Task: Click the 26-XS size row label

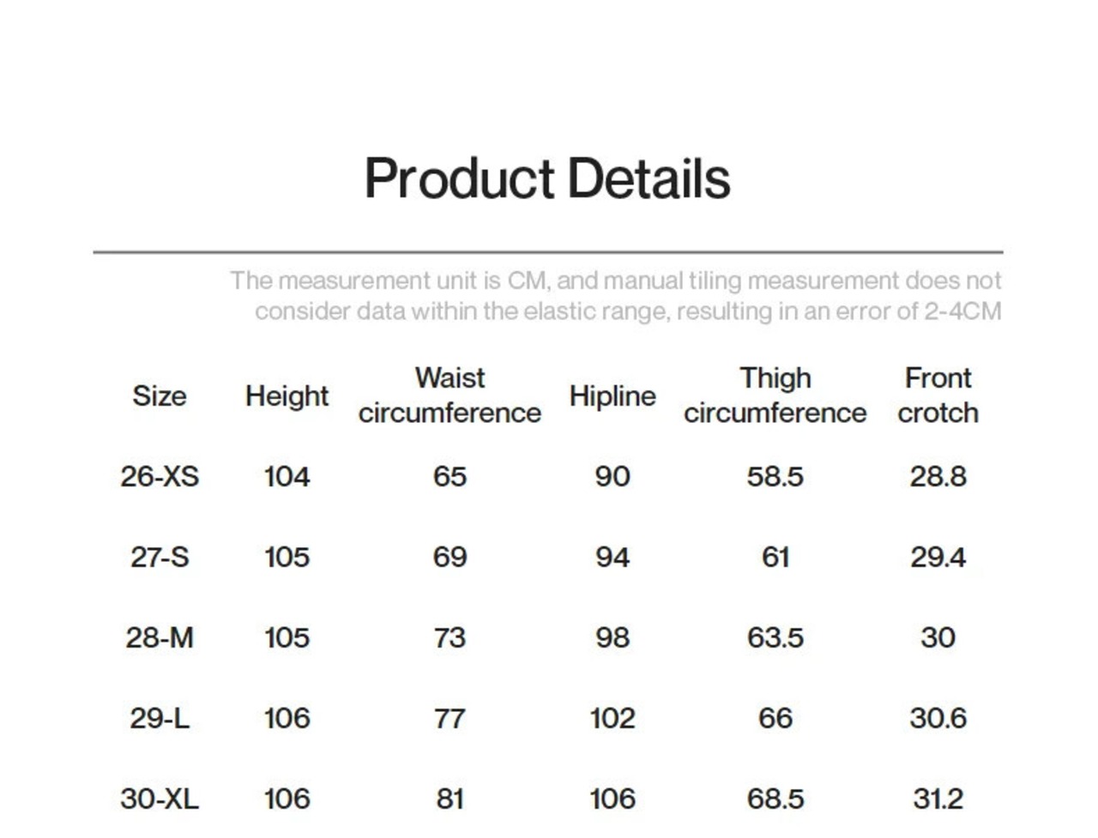Action: [x=160, y=476]
